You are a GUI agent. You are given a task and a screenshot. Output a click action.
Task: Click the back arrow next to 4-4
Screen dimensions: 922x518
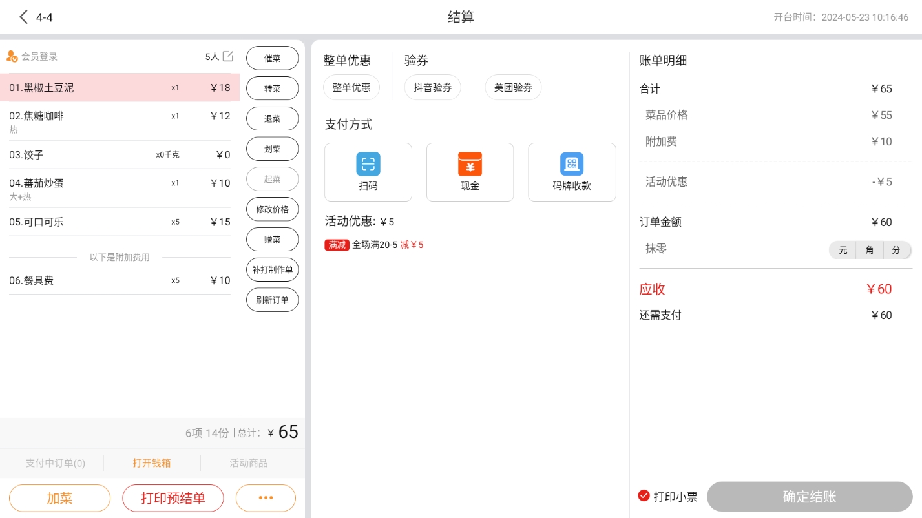click(24, 17)
